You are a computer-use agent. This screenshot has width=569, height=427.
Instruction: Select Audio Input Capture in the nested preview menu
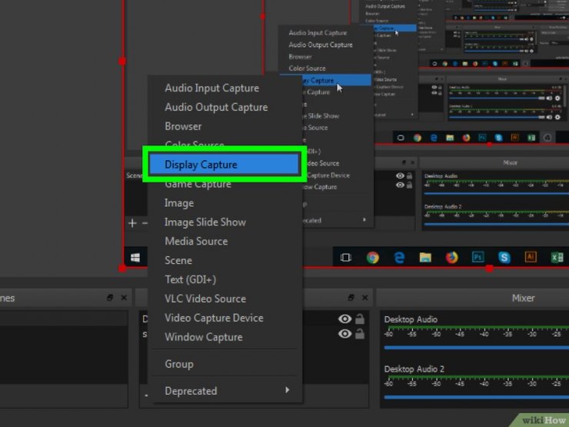pyautogui.click(x=318, y=32)
